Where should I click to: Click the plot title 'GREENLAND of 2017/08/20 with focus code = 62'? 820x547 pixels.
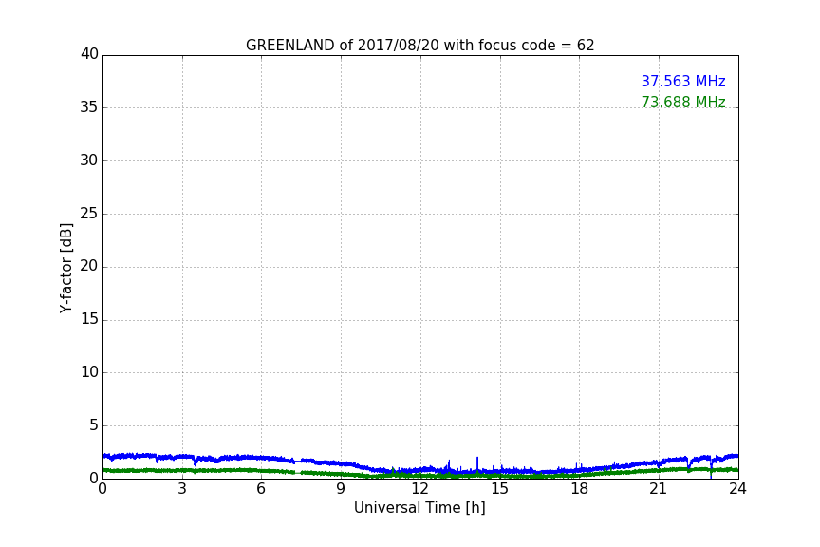pyautogui.click(x=419, y=46)
